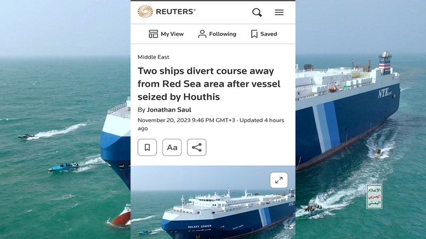Open the Aa text size option
This screenshot has width=426, height=239.
[172, 148]
